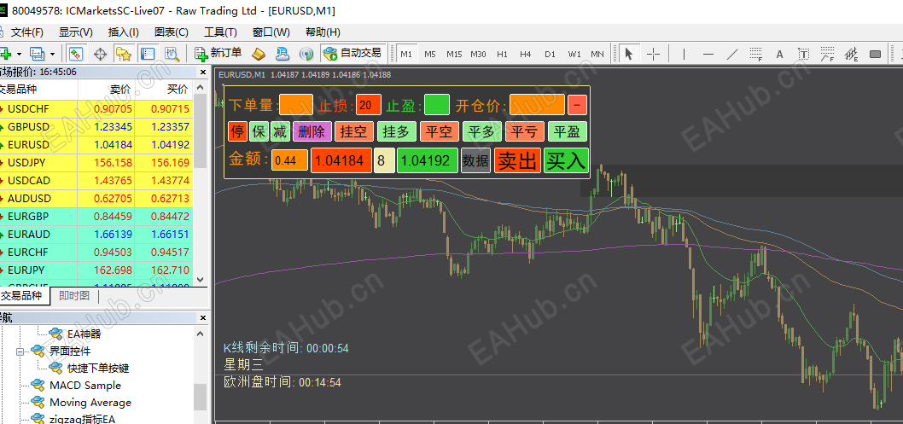Open the cloud hosting icon
The image size is (903, 424).
click(283, 54)
